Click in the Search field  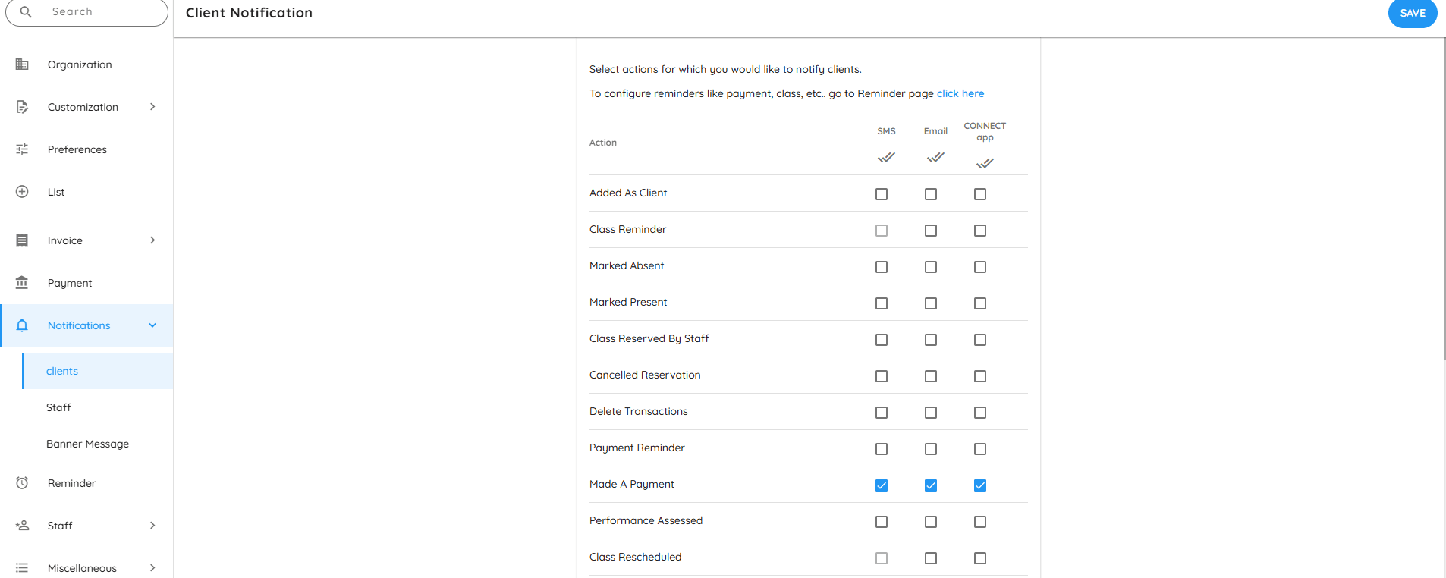pos(99,12)
